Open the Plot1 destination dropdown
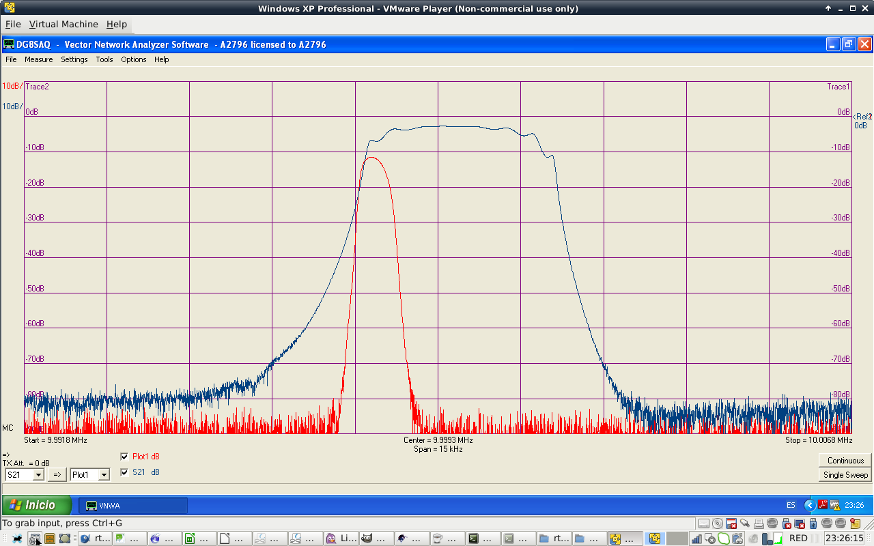Screen dimensions: 874x546 coord(104,474)
